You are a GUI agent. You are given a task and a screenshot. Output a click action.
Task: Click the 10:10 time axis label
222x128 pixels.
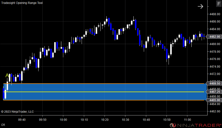84,120
